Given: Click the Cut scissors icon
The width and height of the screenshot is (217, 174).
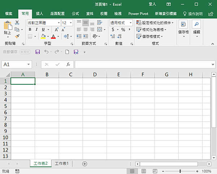Looking at the screenshot, I should point(17,23).
